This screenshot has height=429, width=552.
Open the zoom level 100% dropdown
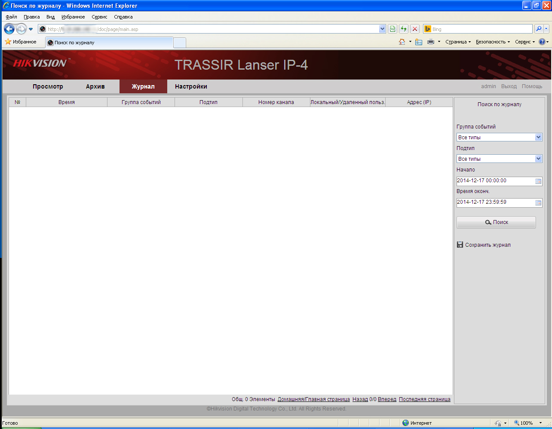527,423
